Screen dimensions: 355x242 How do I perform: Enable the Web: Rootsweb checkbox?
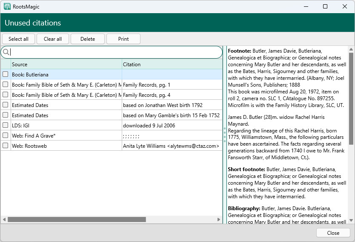click(6, 145)
